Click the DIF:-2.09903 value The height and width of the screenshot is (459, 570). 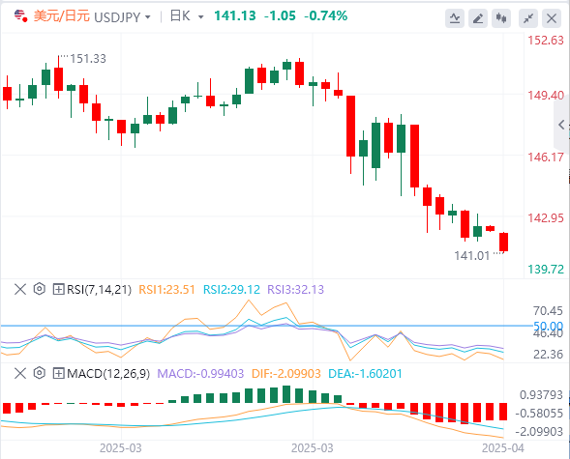pos(286,373)
